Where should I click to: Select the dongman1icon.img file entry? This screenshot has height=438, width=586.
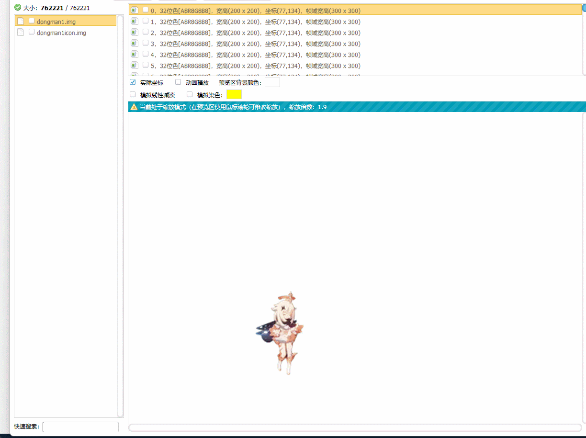[x=61, y=33]
